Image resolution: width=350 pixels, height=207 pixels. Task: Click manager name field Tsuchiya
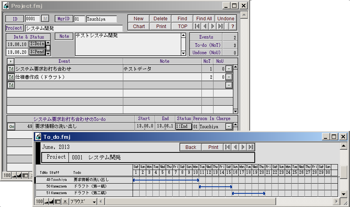pos(101,19)
